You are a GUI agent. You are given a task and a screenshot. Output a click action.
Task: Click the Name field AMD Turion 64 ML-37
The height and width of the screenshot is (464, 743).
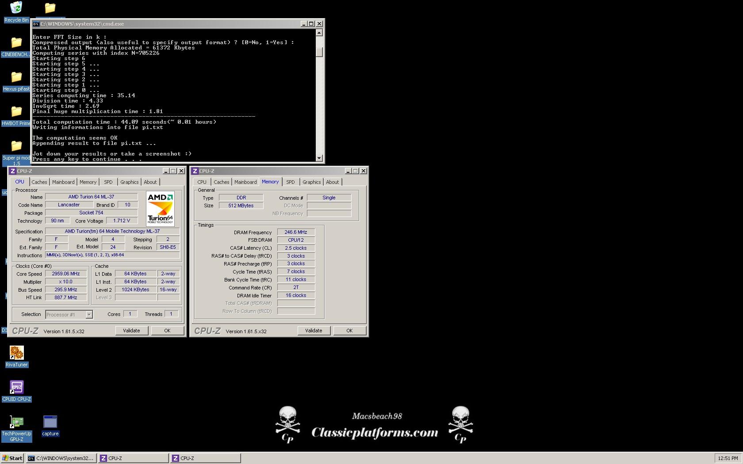click(91, 197)
